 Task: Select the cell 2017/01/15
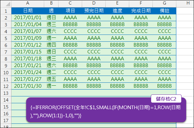click(28, 52)
